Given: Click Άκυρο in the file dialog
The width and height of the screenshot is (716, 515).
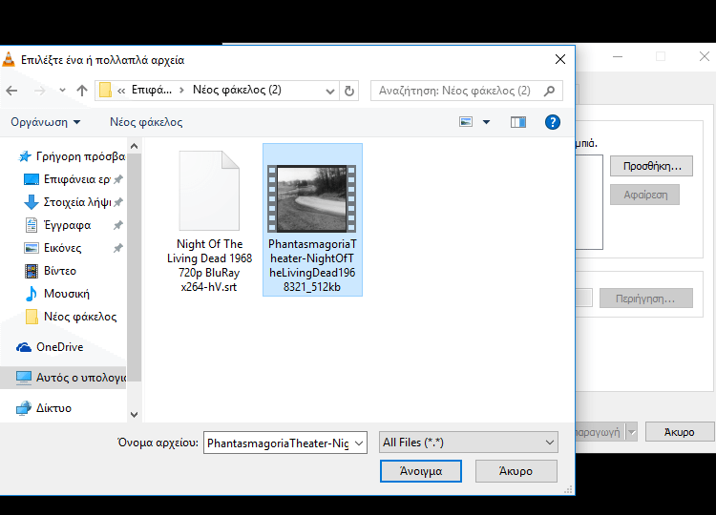Looking at the screenshot, I should click(x=516, y=471).
